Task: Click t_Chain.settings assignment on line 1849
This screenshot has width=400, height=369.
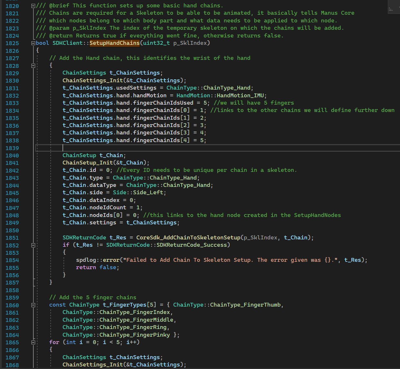Action: 121,222
